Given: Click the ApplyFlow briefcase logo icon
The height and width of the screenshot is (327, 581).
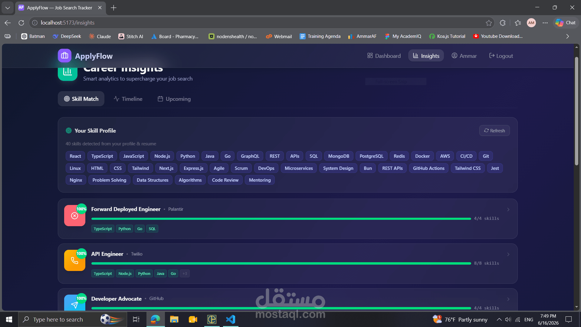Looking at the screenshot, I should click(x=64, y=56).
